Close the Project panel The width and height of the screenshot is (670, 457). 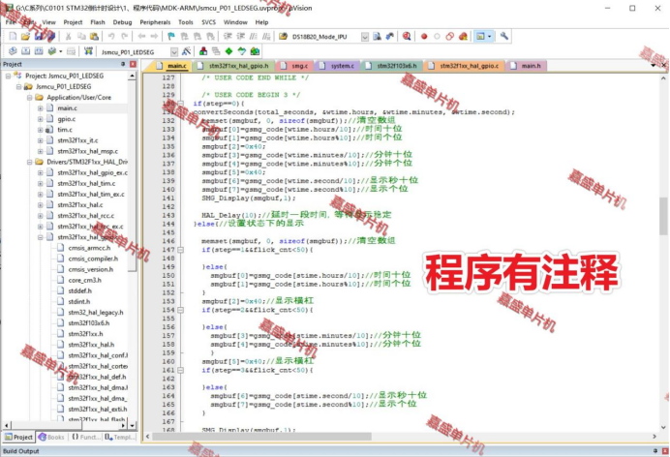133,64
